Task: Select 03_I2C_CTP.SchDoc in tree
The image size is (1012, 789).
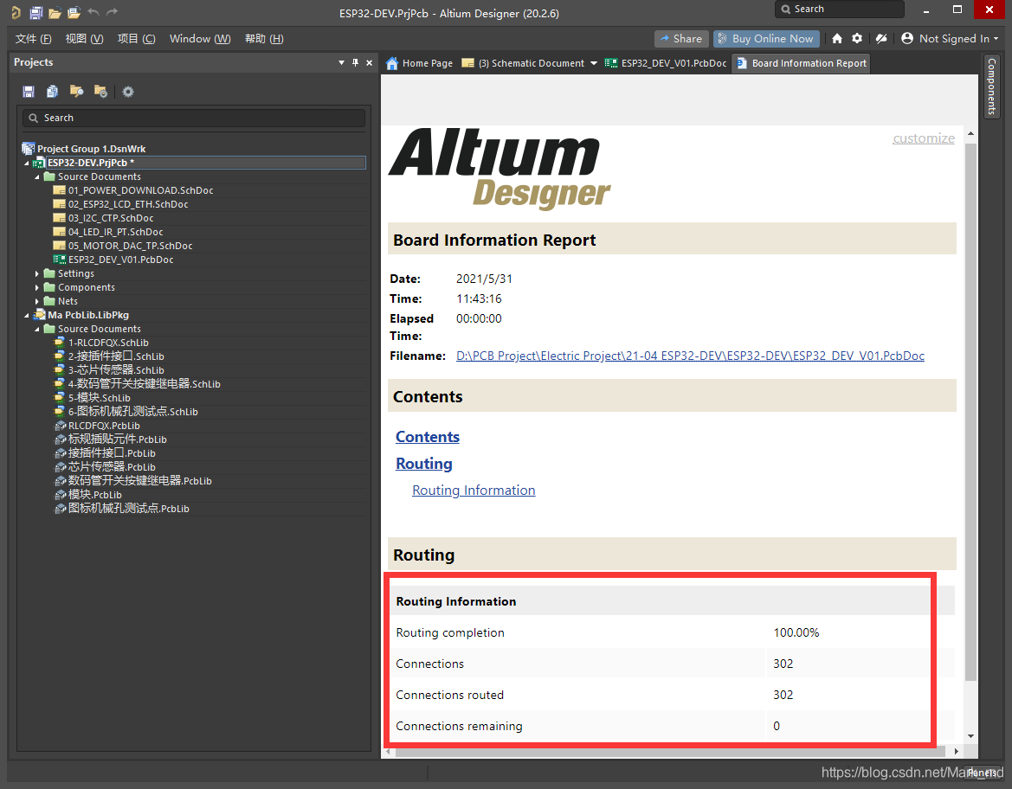Action: click(111, 218)
